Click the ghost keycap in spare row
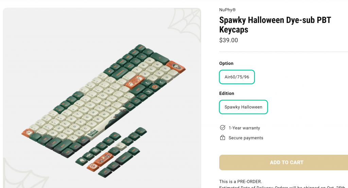 coord(82,161)
